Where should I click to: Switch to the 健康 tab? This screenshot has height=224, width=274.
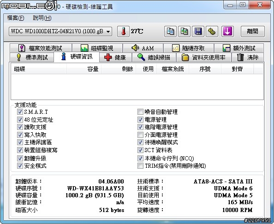(115, 57)
